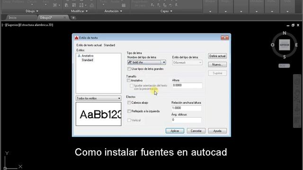Click the Áng. oblicuo input field
Image resolution: width=303 pixels, height=170 pixels.
[x=187, y=120]
